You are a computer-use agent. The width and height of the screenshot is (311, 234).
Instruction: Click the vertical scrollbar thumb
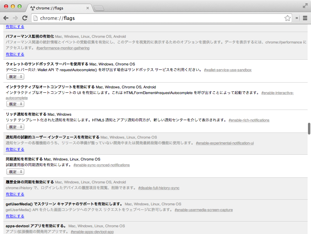(309, 129)
